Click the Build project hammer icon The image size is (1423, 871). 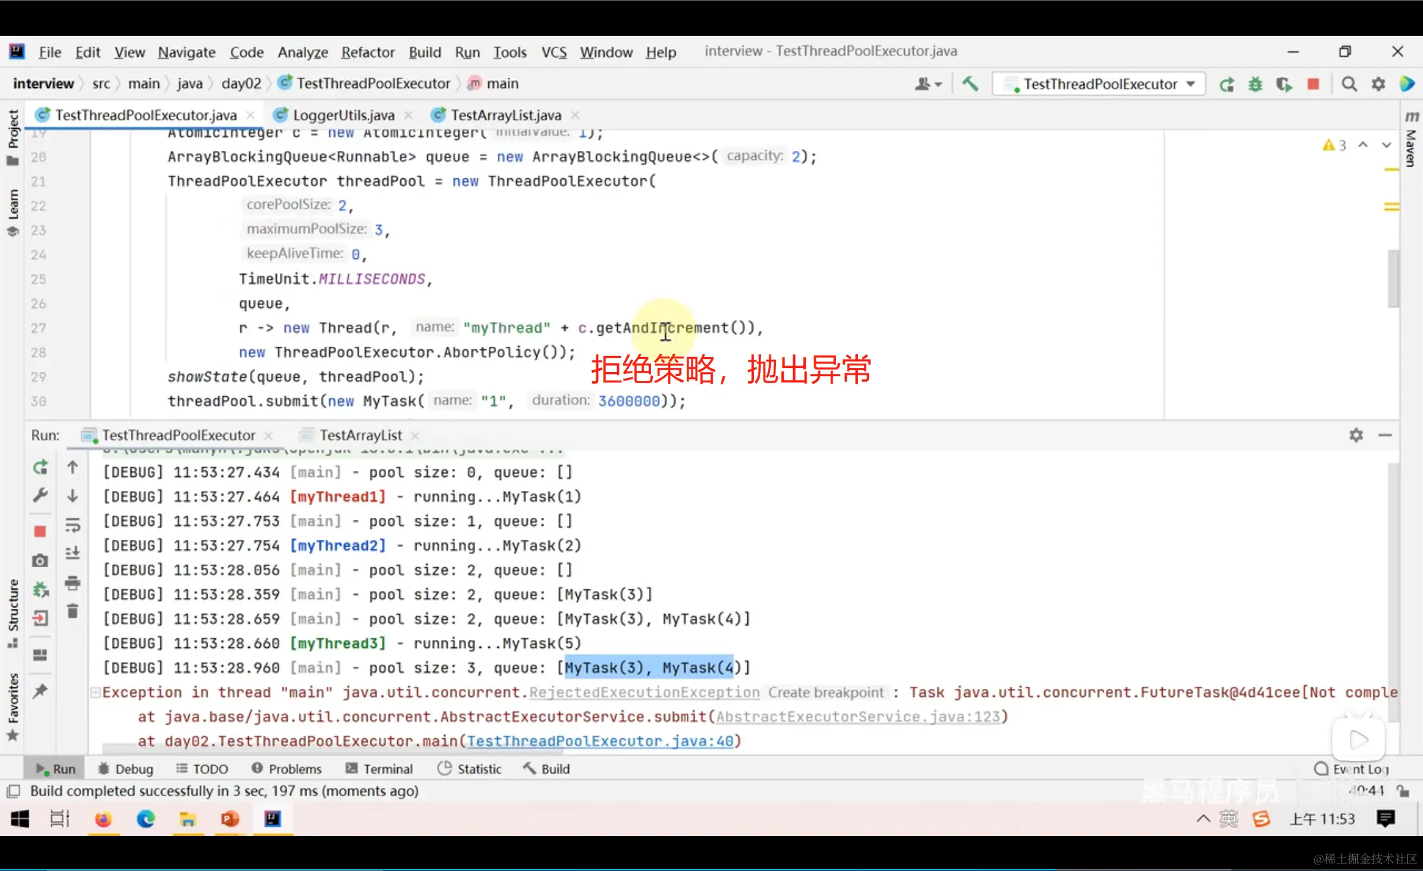point(970,84)
